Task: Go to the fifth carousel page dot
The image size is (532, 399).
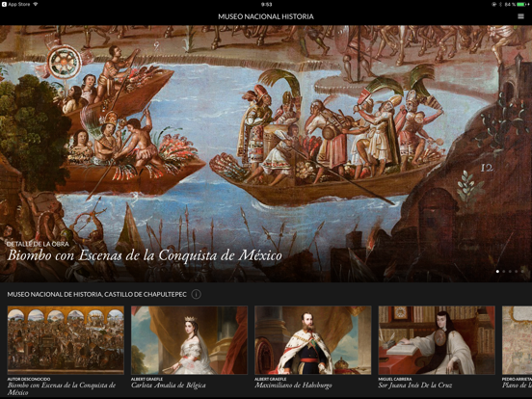Action: (x=522, y=272)
